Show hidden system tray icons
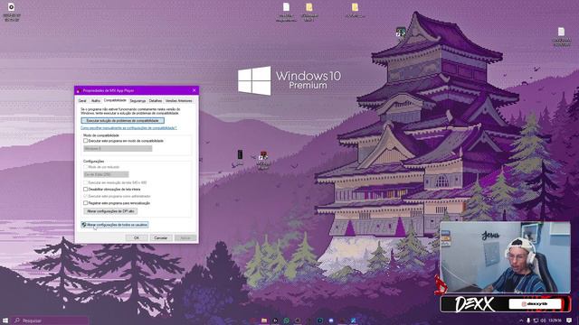The image size is (579, 325). 521,320
